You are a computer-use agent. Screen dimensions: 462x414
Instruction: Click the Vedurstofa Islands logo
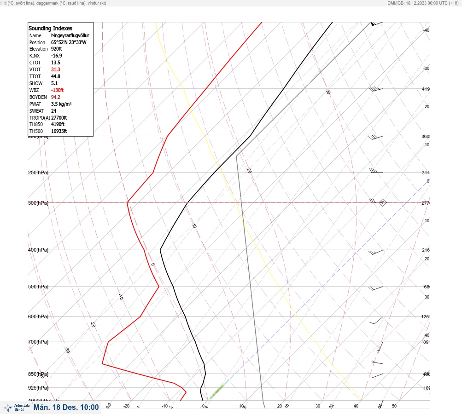pyautogui.click(x=17, y=408)
